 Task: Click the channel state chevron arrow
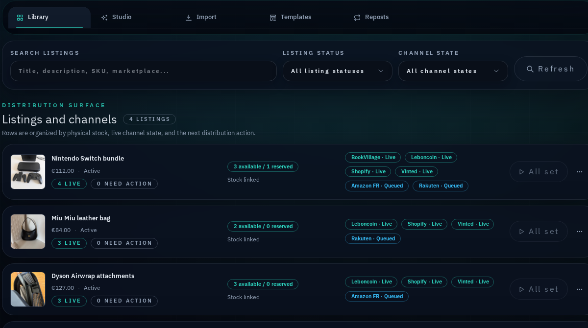pos(496,71)
